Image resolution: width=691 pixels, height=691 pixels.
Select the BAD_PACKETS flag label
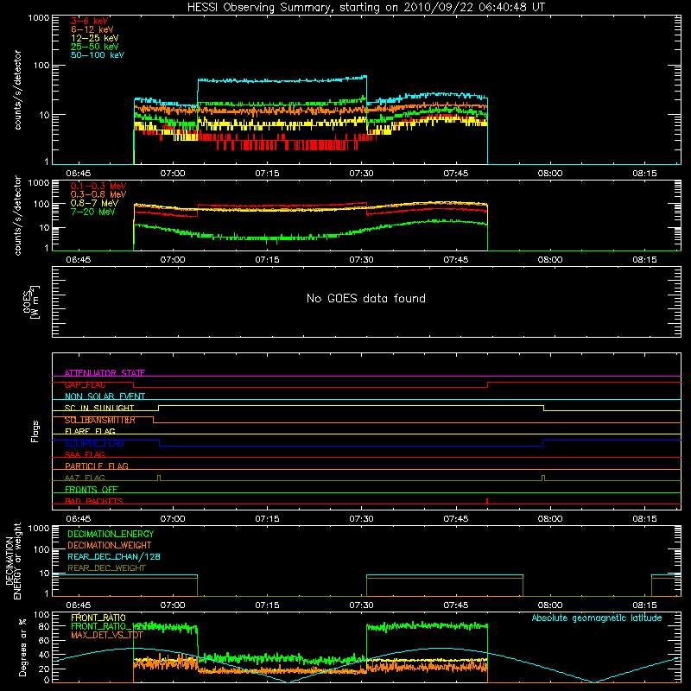[x=94, y=501]
